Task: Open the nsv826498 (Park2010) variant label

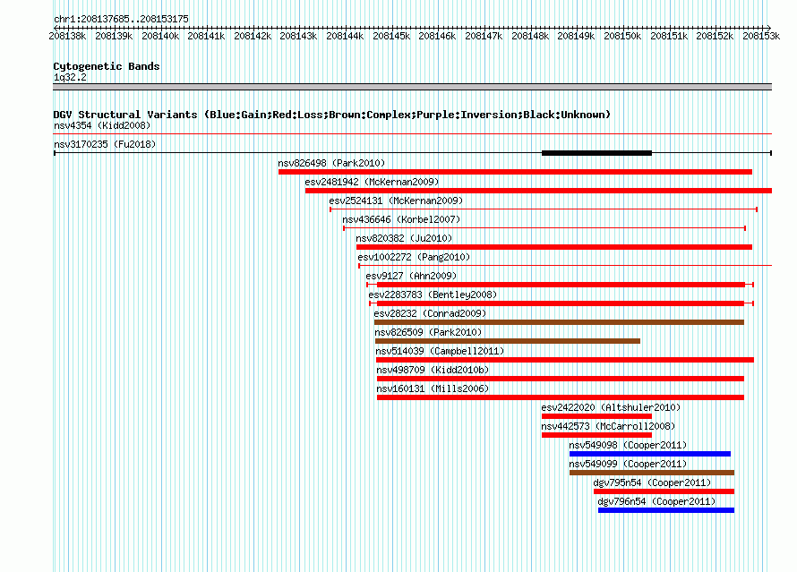Action: click(x=331, y=163)
